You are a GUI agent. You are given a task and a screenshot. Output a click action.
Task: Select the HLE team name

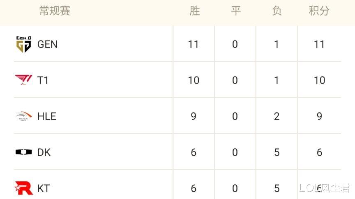click(x=47, y=116)
